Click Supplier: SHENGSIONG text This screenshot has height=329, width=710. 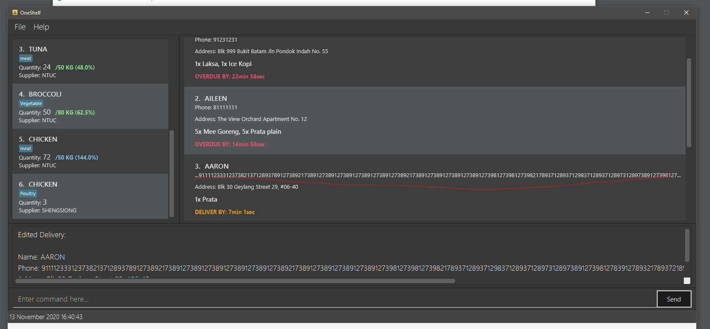point(48,211)
